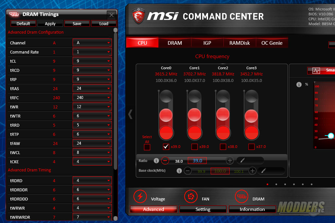Click the Apply button in DRAM Timings
335x223 pixels.
50,24
